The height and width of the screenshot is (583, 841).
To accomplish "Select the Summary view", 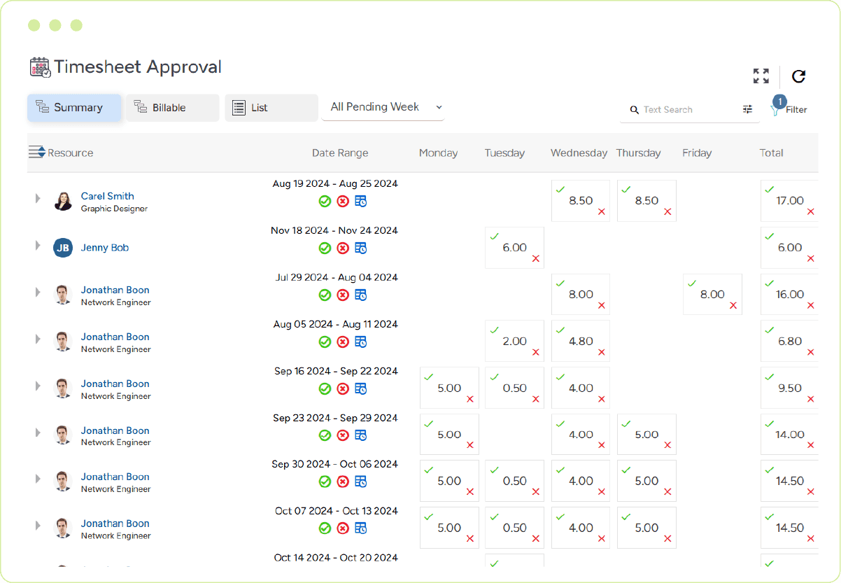I will (x=74, y=108).
